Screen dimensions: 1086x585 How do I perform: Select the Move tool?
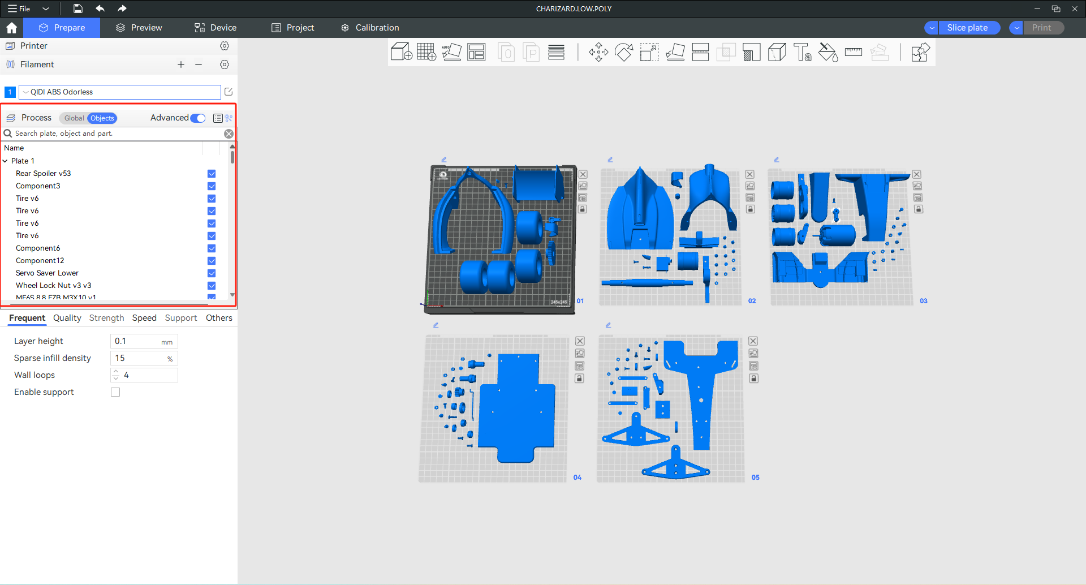coord(598,53)
